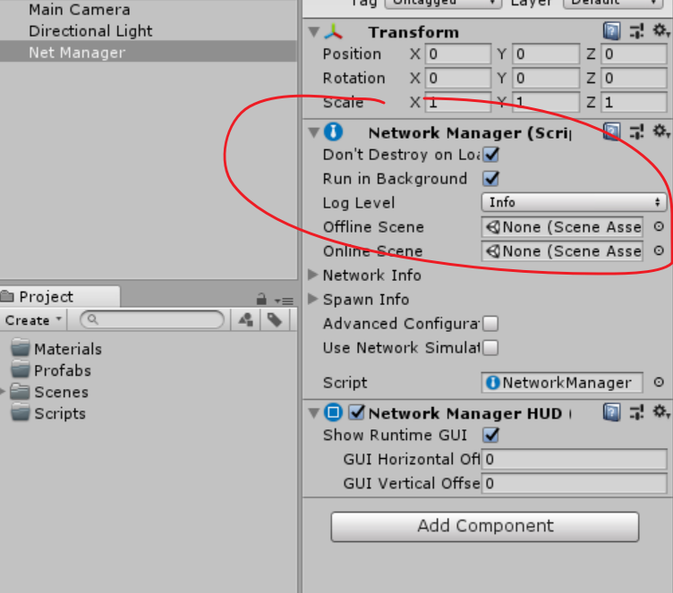
Task: Open object picker for Script field
Action: [x=659, y=382]
